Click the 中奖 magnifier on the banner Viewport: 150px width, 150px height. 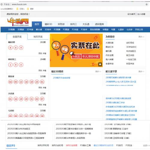[64, 50]
